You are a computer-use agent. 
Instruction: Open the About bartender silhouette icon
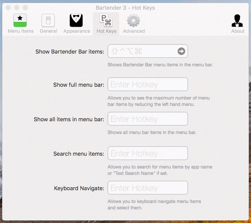237,20
